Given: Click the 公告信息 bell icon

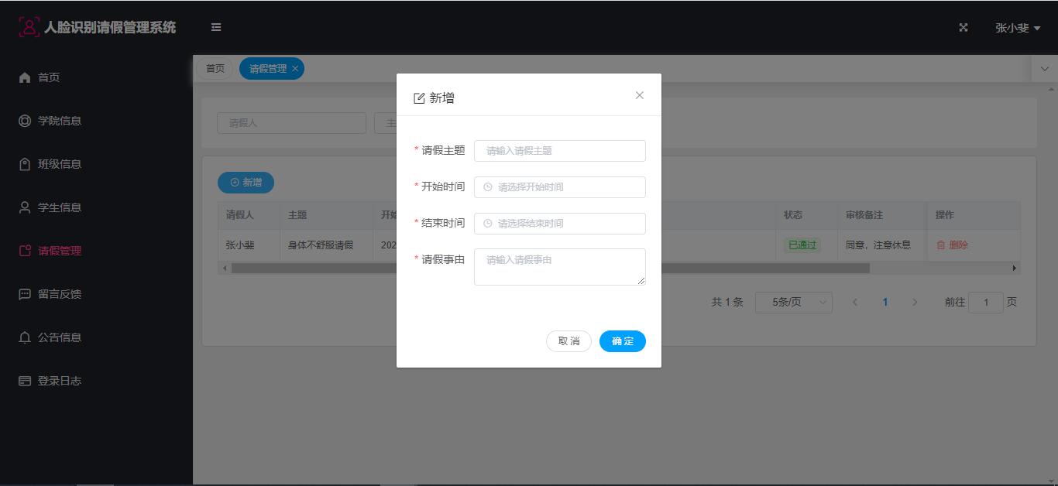Looking at the screenshot, I should click(x=25, y=337).
